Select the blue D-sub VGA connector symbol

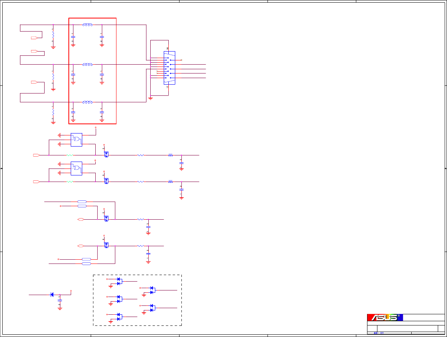tap(169, 68)
